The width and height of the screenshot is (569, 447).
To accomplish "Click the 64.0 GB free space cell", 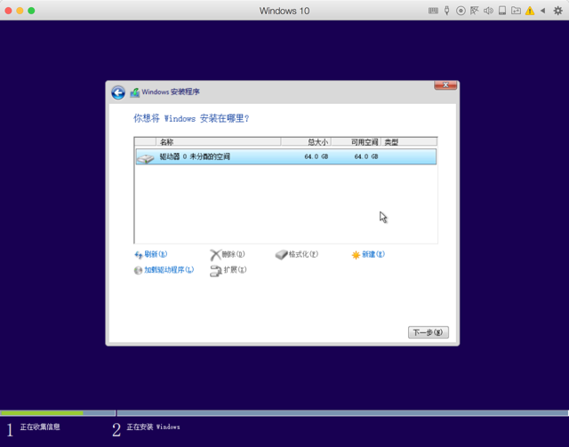I will pyautogui.click(x=366, y=156).
